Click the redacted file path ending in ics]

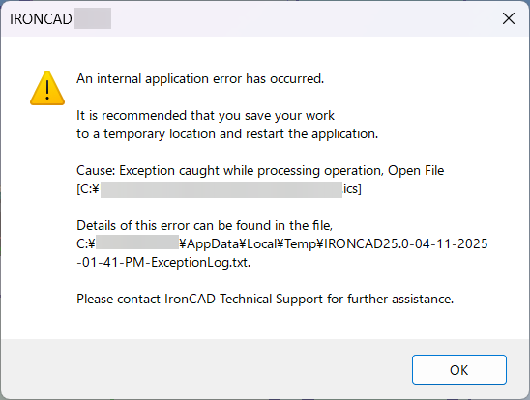click(x=221, y=189)
